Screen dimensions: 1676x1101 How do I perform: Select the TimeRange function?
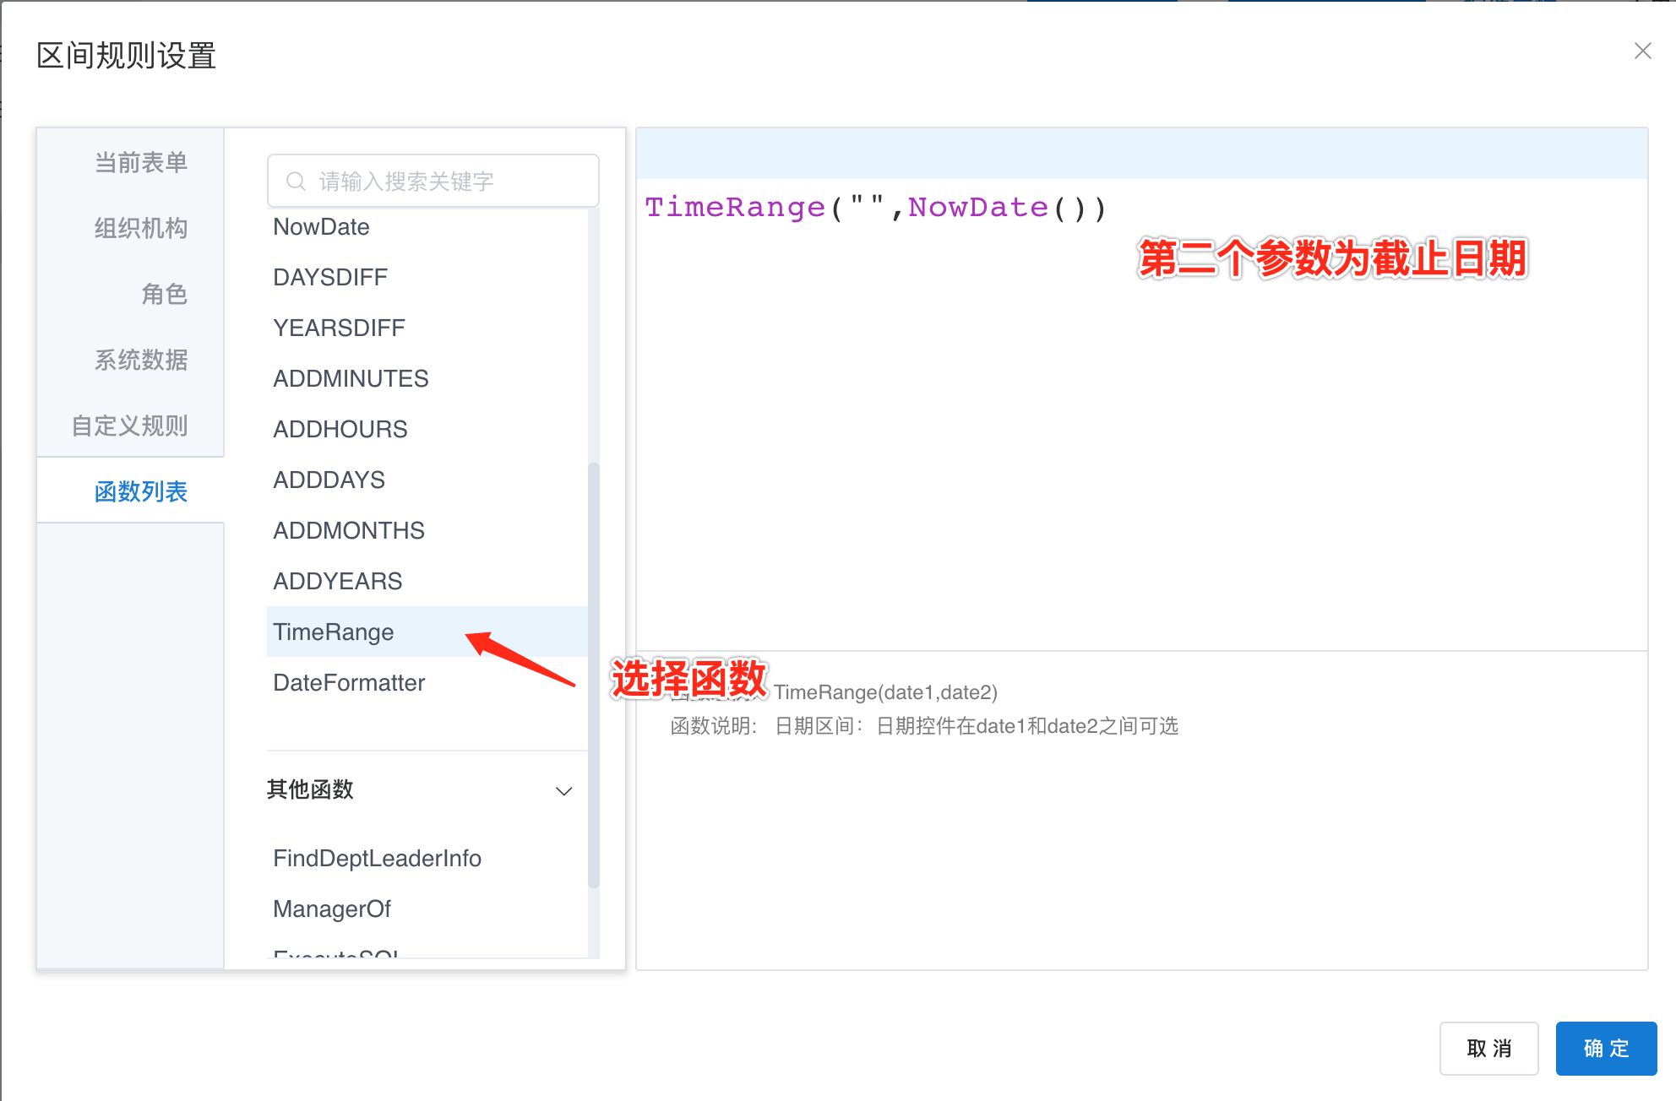coord(333,632)
